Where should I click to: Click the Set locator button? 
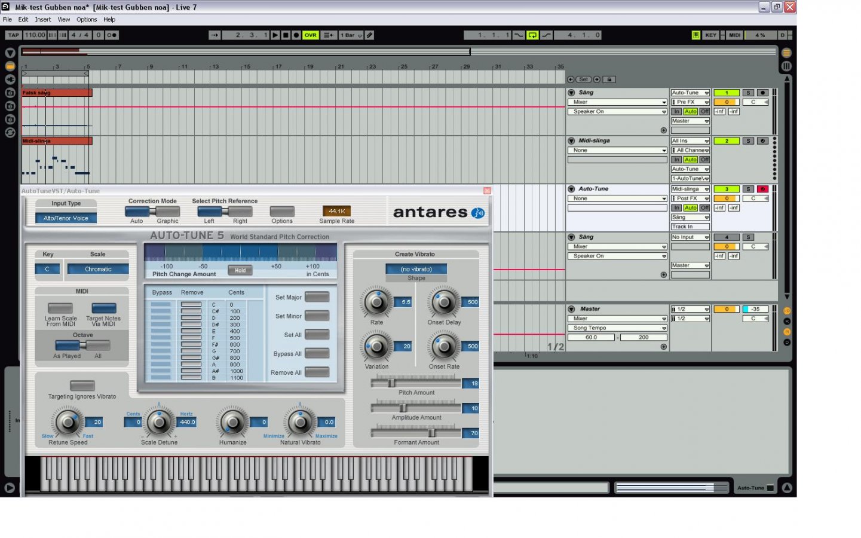pyautogui.click(x=583, y=80)
